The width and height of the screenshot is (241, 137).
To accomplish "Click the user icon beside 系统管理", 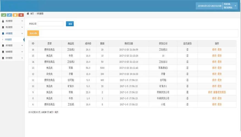I will [x=3, y=21].
